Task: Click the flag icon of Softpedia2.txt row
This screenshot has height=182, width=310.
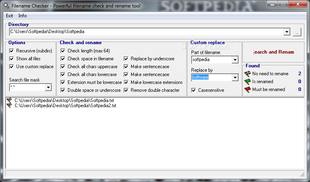Action: [x=9, y=106]
